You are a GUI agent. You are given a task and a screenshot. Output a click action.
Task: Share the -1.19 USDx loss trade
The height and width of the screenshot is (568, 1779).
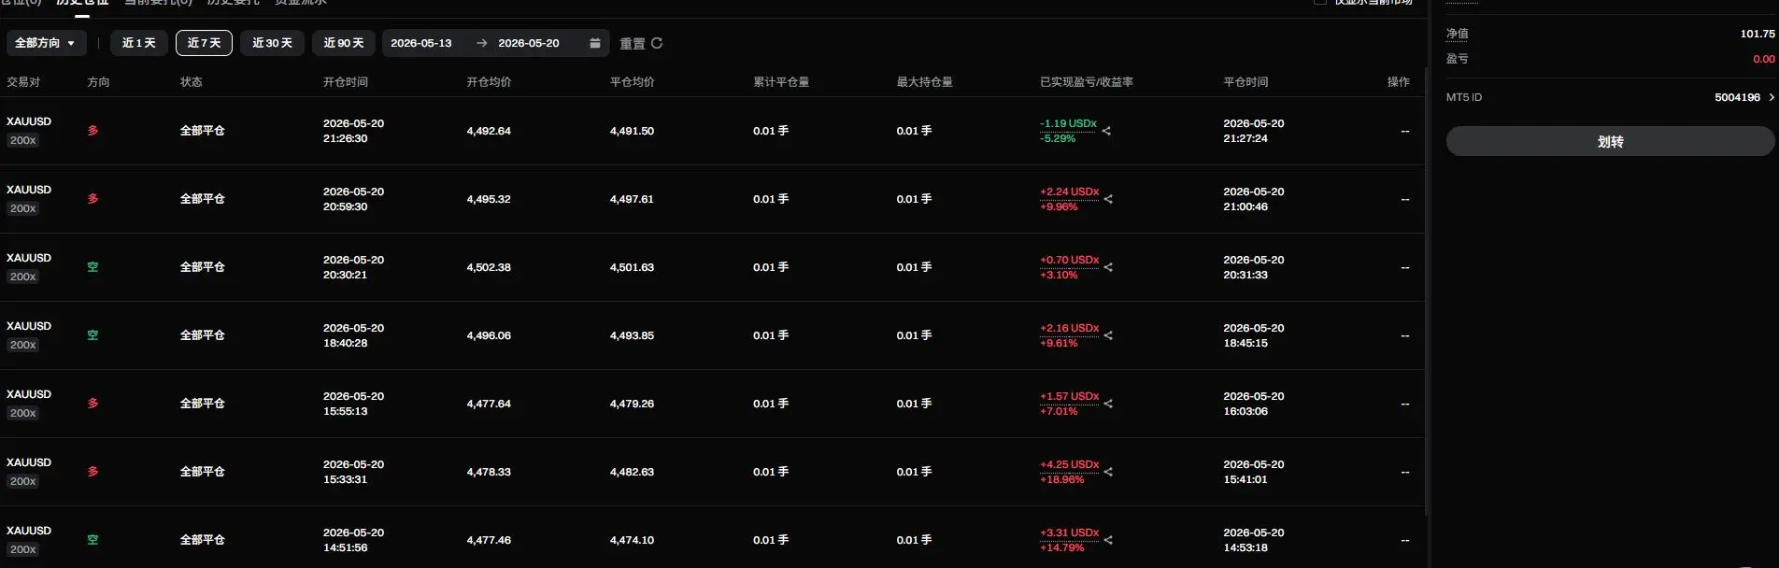[1106, 131]
